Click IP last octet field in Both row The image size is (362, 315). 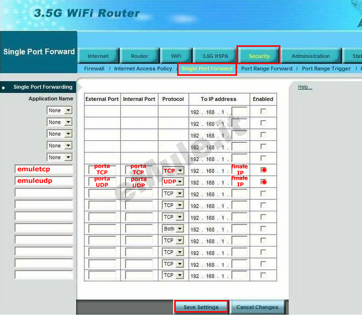click(239, 229)
